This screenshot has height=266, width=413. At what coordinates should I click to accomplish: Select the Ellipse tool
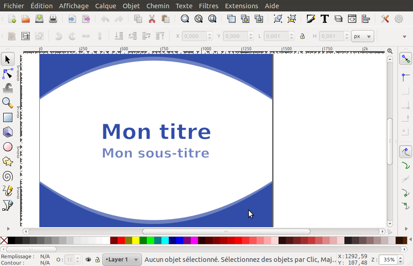[x=7, y=147]
